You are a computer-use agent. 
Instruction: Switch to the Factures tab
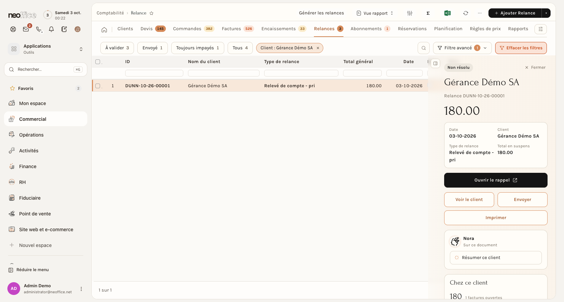click(x=238, y=29)
